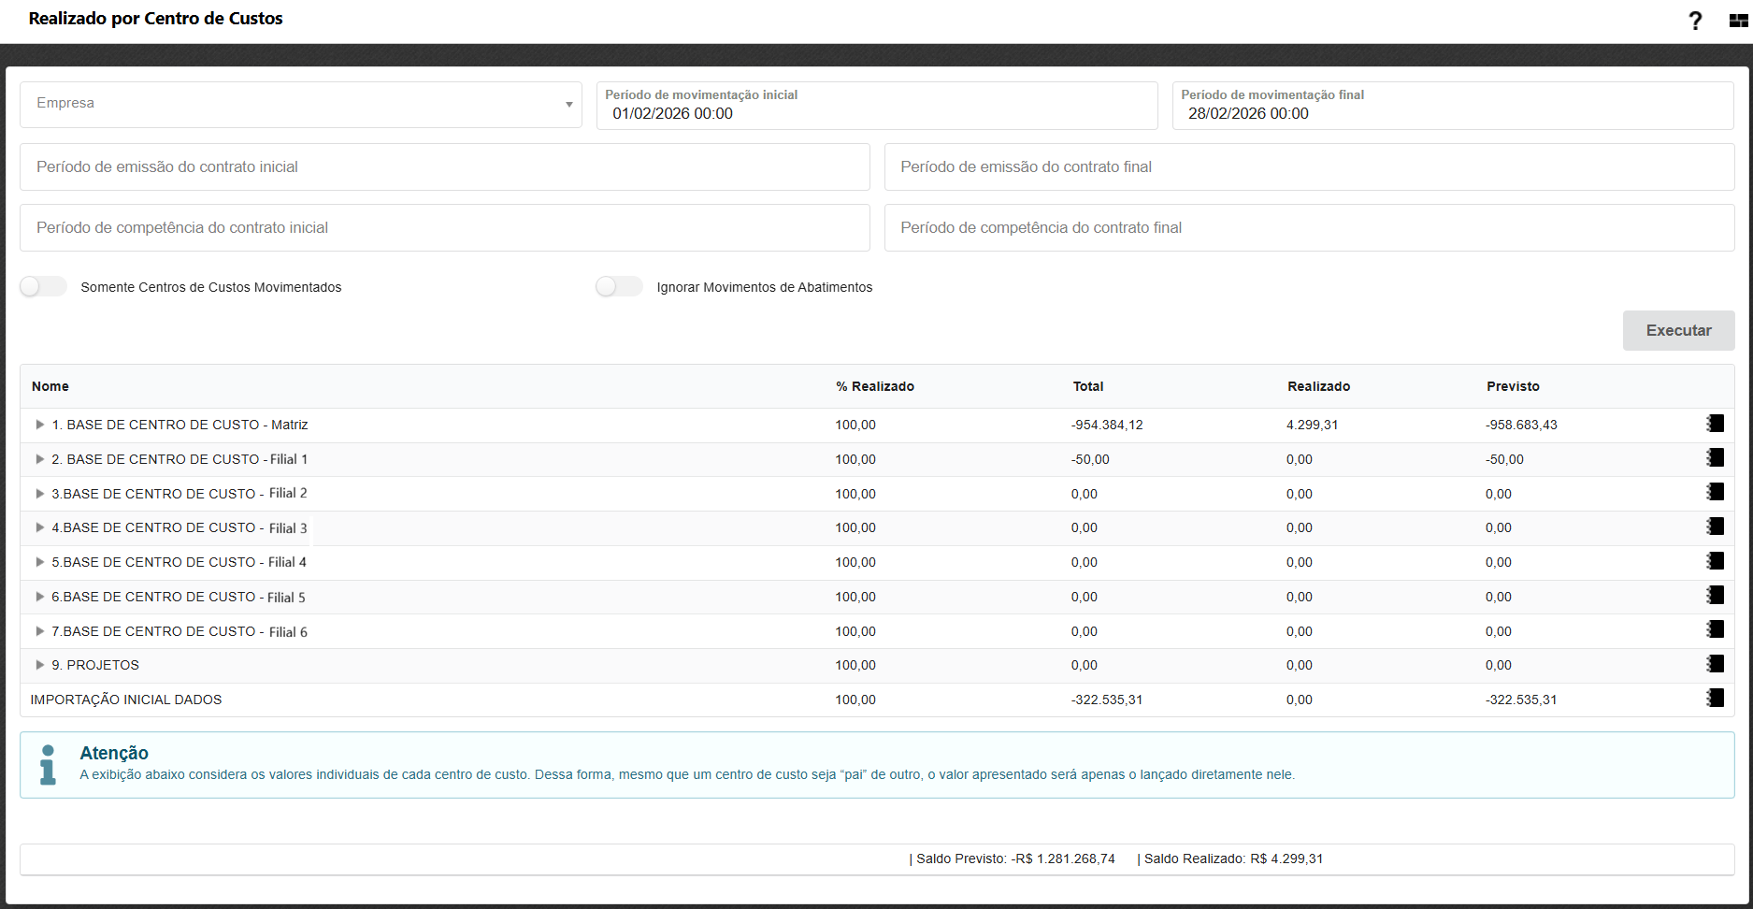Click Período de competência do contrato final field

pos(1310,227)
